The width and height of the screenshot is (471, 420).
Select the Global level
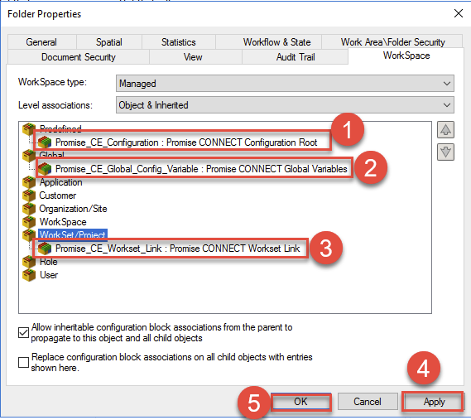[51, 155]
